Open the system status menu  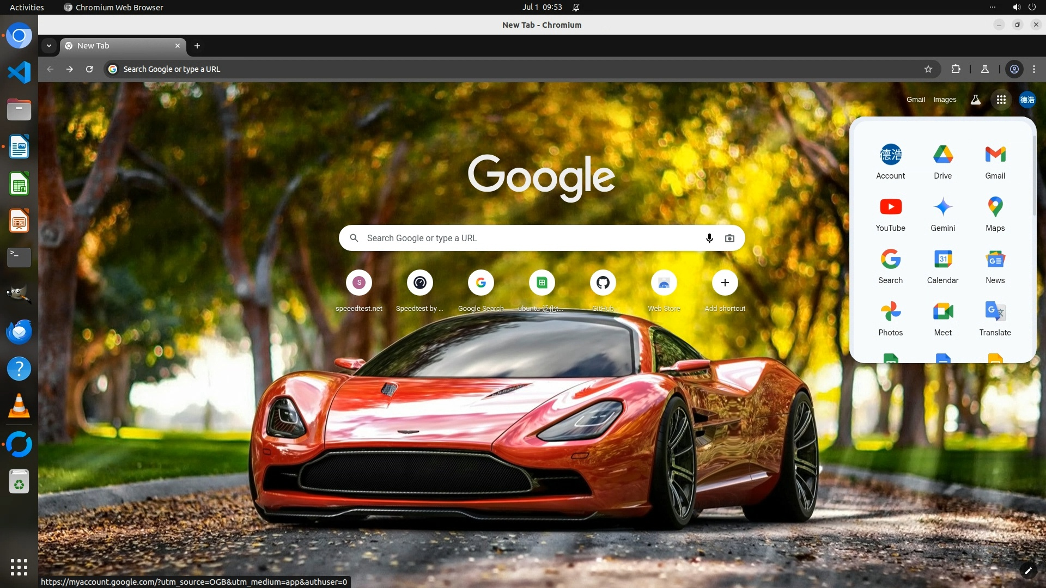click(1024, 7)
